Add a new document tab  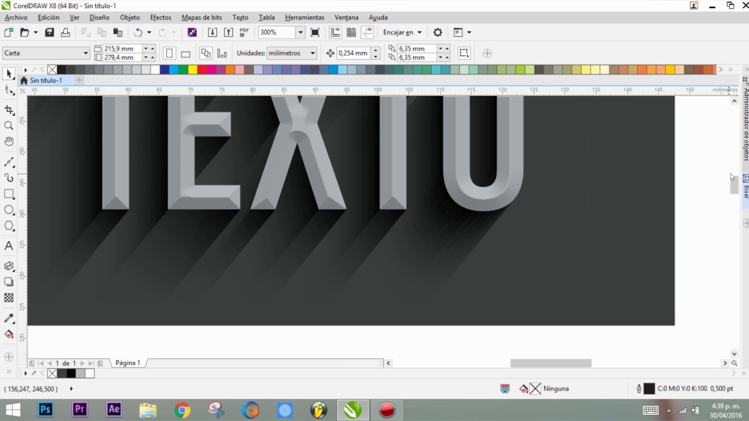tap(79, 80)
